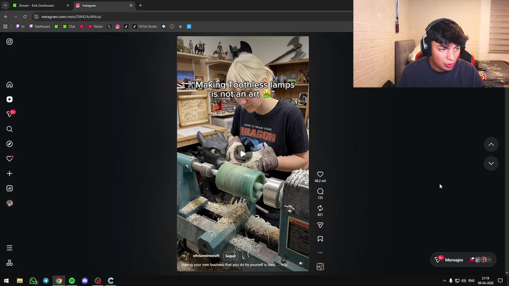The height and width of the screenshot is (286, 509).
Task: Open the hamburger More menu in sidebar
Action: [10, 248]
